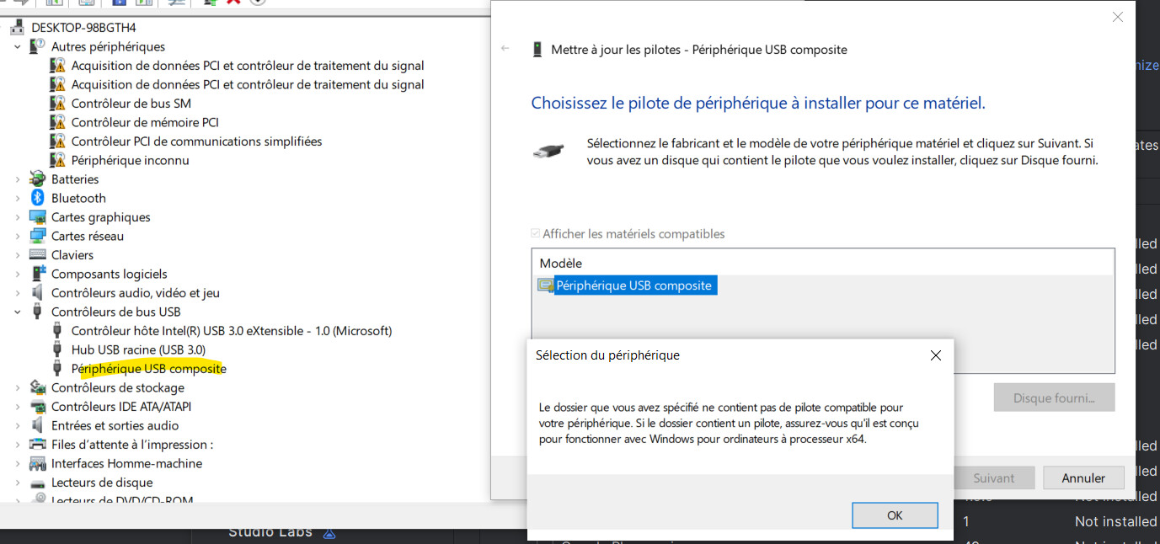Click the Batteries category icon
The image size is (1160, 544).
(x=37, y=179)
